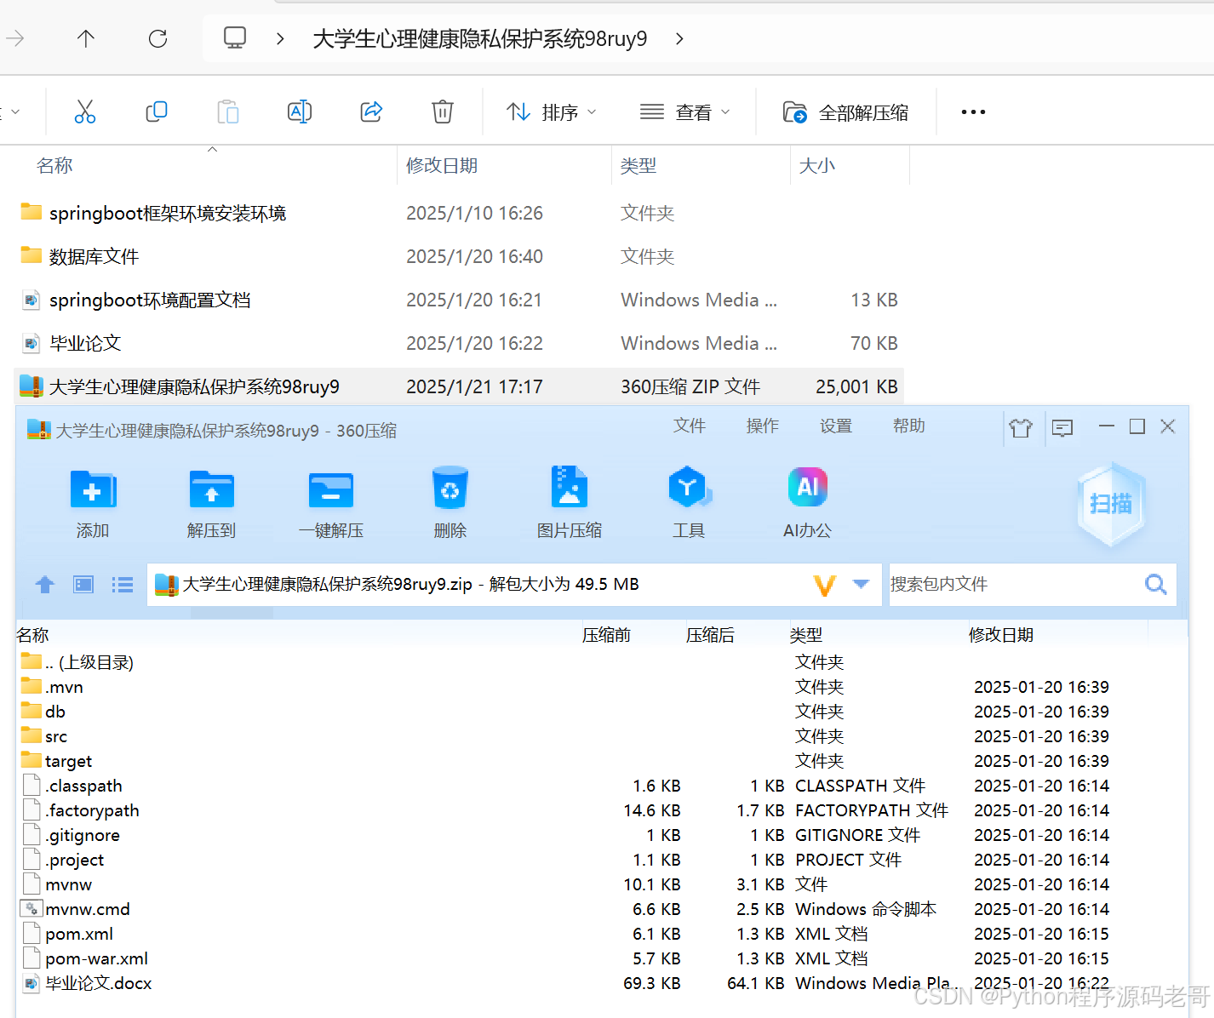The width and height of the screenshot is (1214, 1018).
Task: Click the 全部解压缩 extract all button
Action: (x=845, y=112)
